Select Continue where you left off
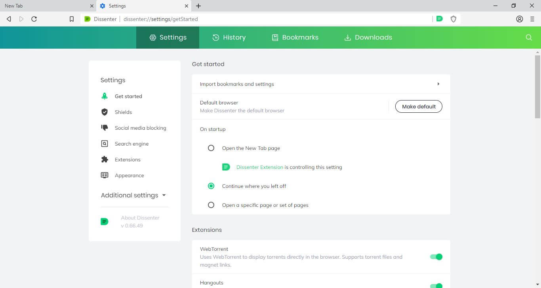541x288 pixels. point(211,186)
